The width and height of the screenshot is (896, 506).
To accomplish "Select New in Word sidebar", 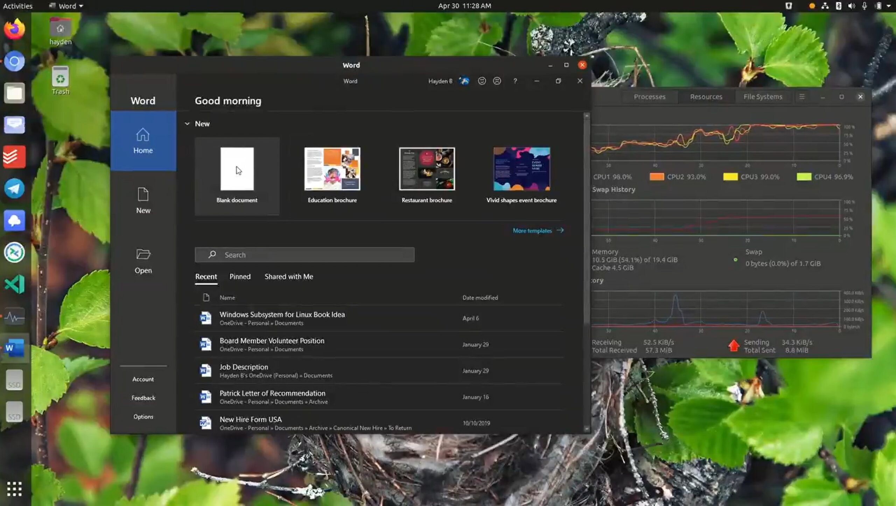I will (143, 200).
